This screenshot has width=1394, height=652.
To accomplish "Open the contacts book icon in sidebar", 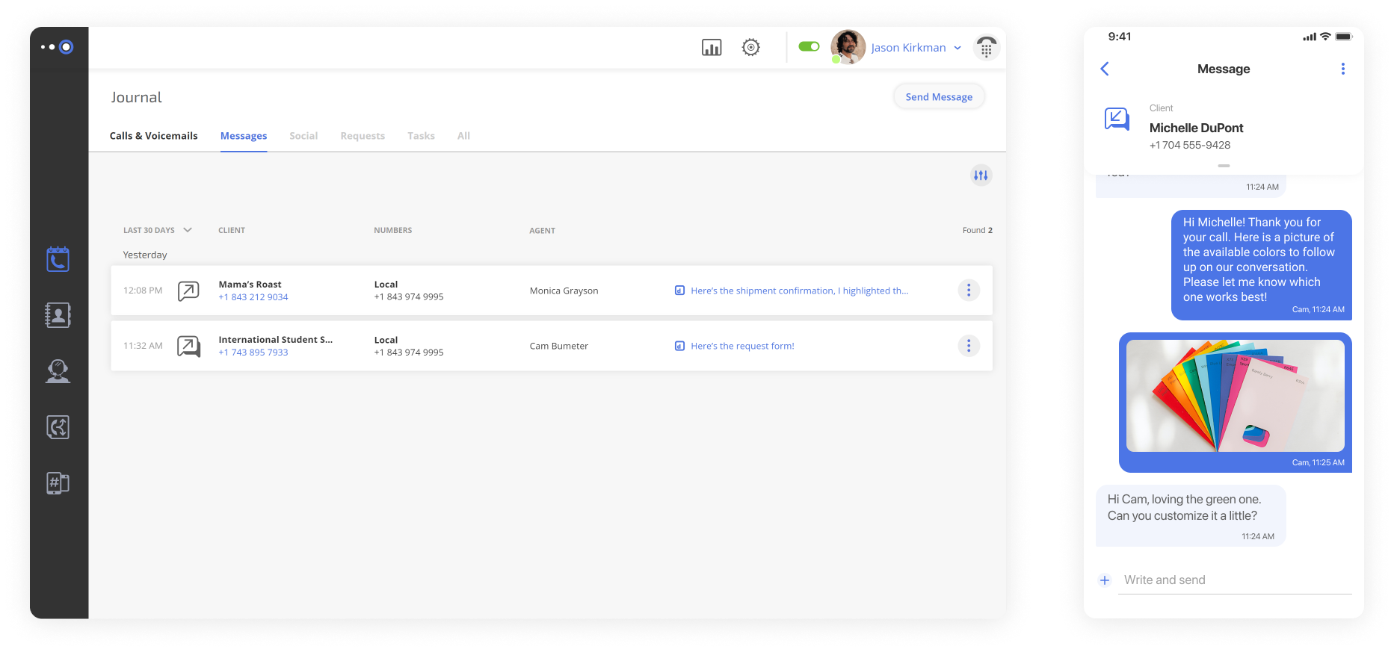I will 58,315.
